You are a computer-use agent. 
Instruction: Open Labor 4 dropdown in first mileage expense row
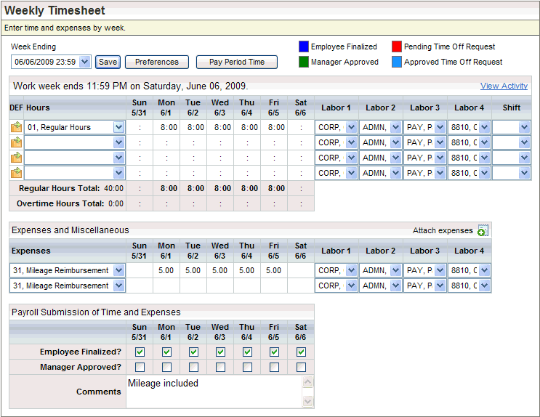coord(484,271)
